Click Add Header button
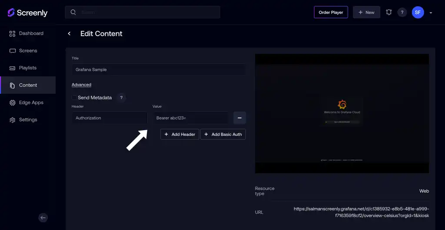This screenshot has width=445, height=230. point(179,134)
